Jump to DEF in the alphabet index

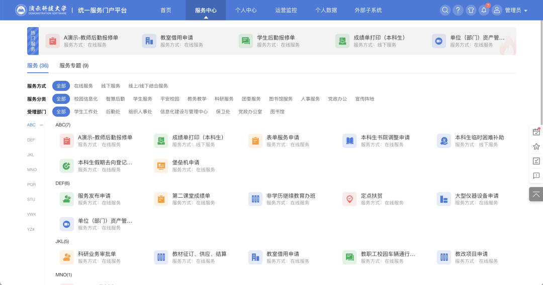click(x=31, y=140)
